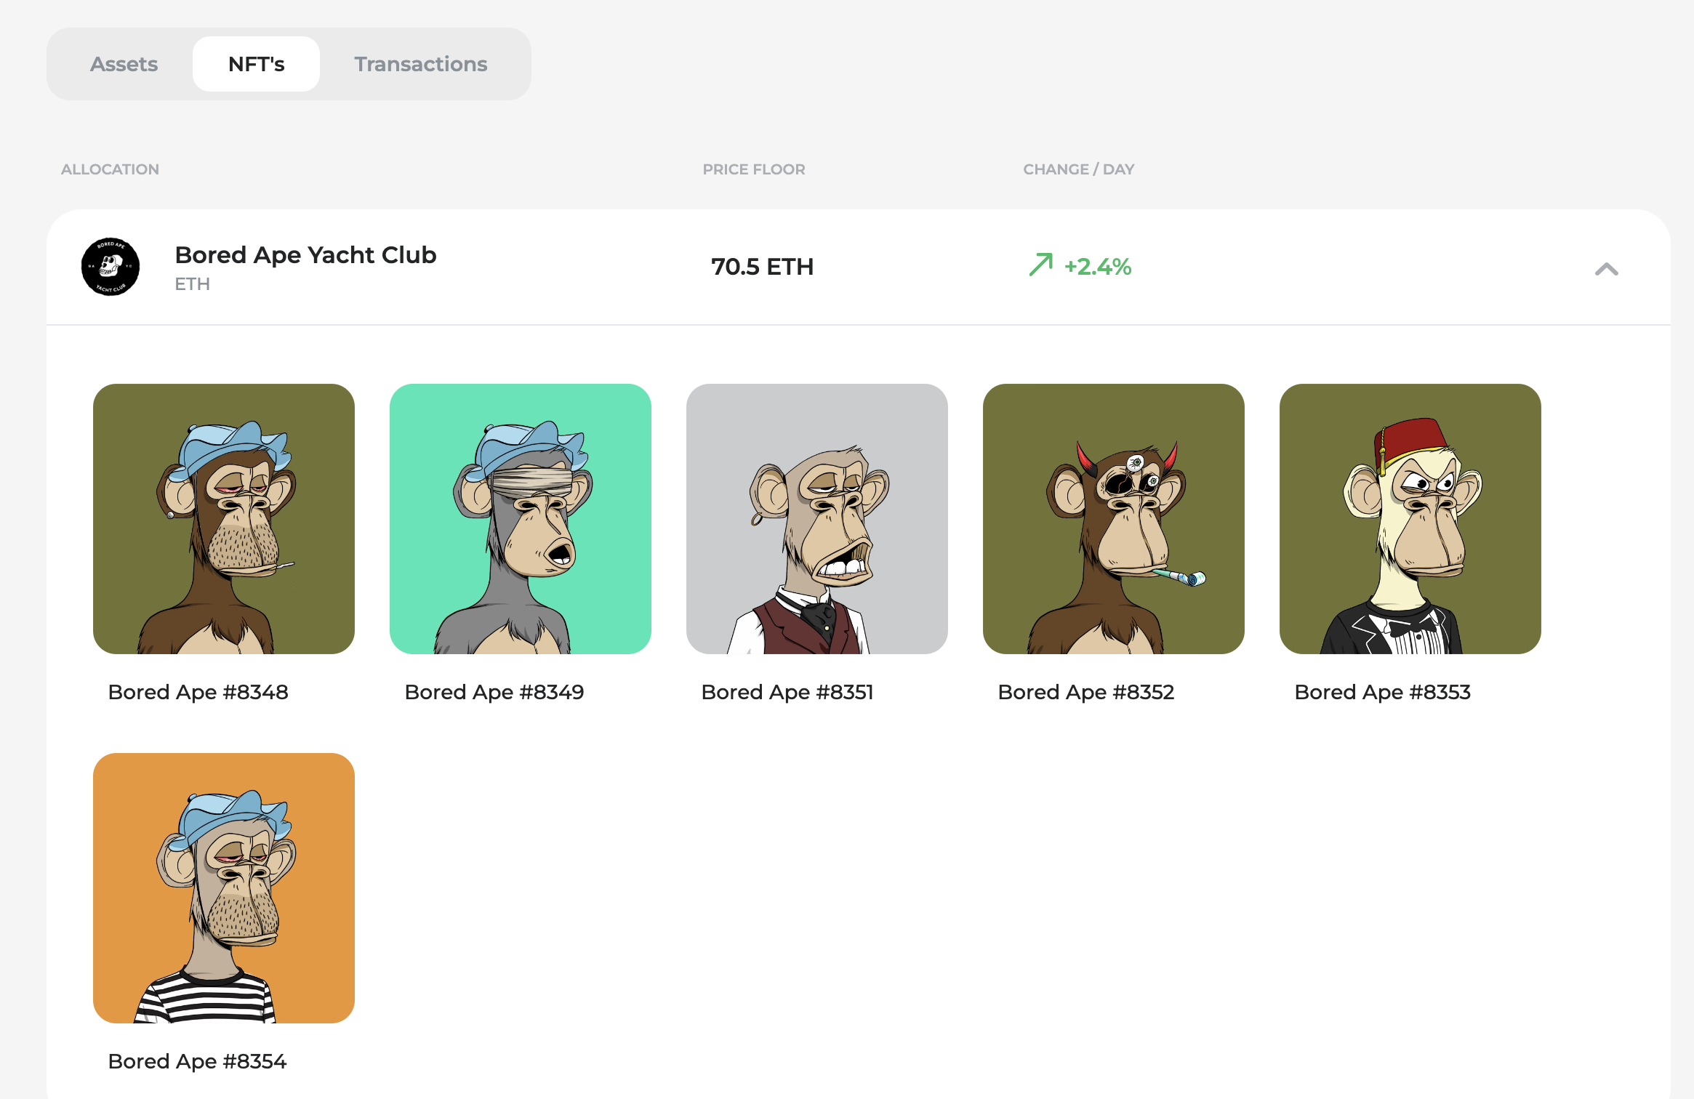Viewport: 1694px width, 1099px height.
Task: Click the ALLOCATION column header
Action: click(110, 169)
